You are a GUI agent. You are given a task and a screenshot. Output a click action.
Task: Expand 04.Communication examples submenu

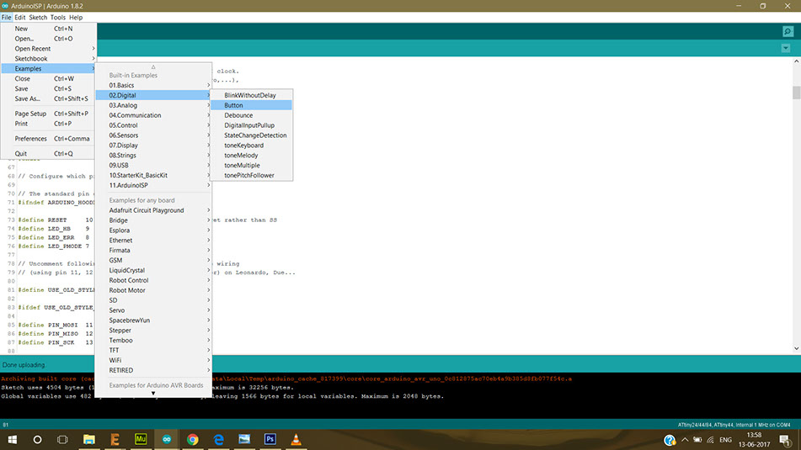pos(153,115)
